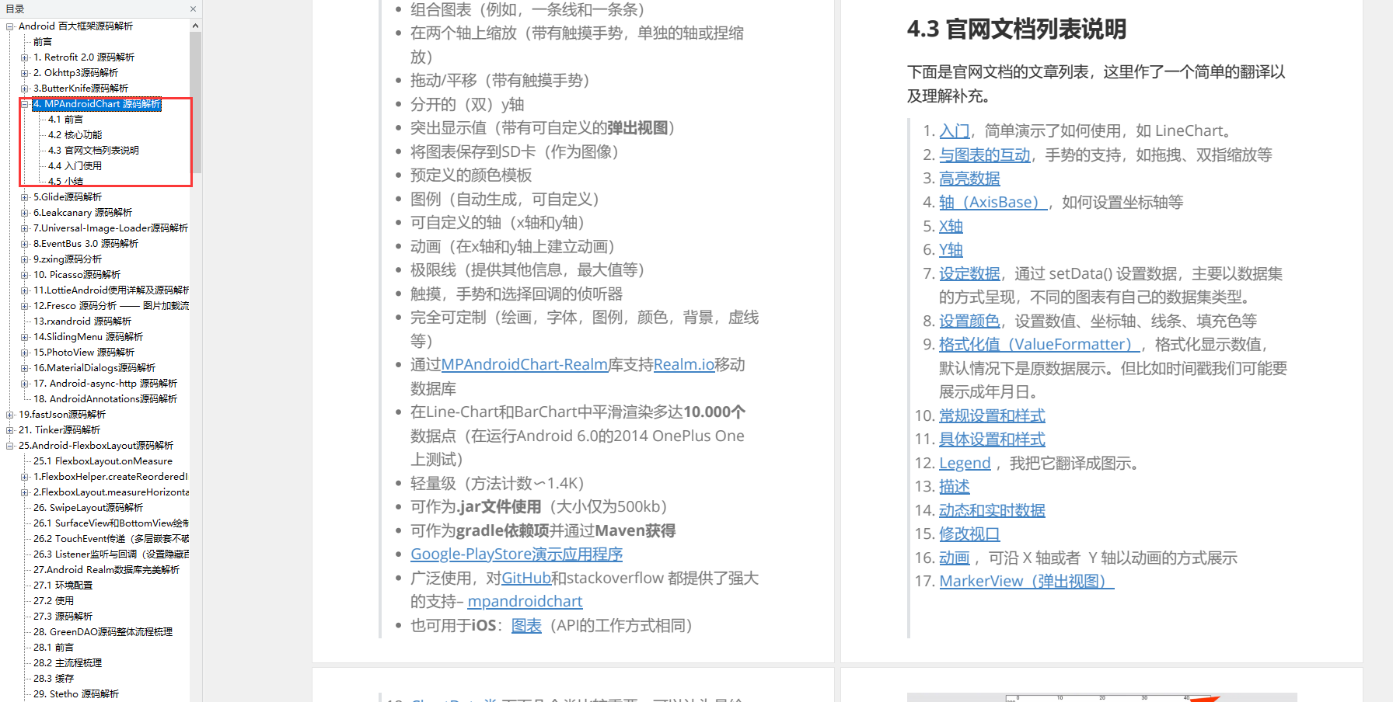Expand the 7.Universal-Image-Loader源码解析 node
Viewport: 1393px width, 702px height.
point(25,228)
